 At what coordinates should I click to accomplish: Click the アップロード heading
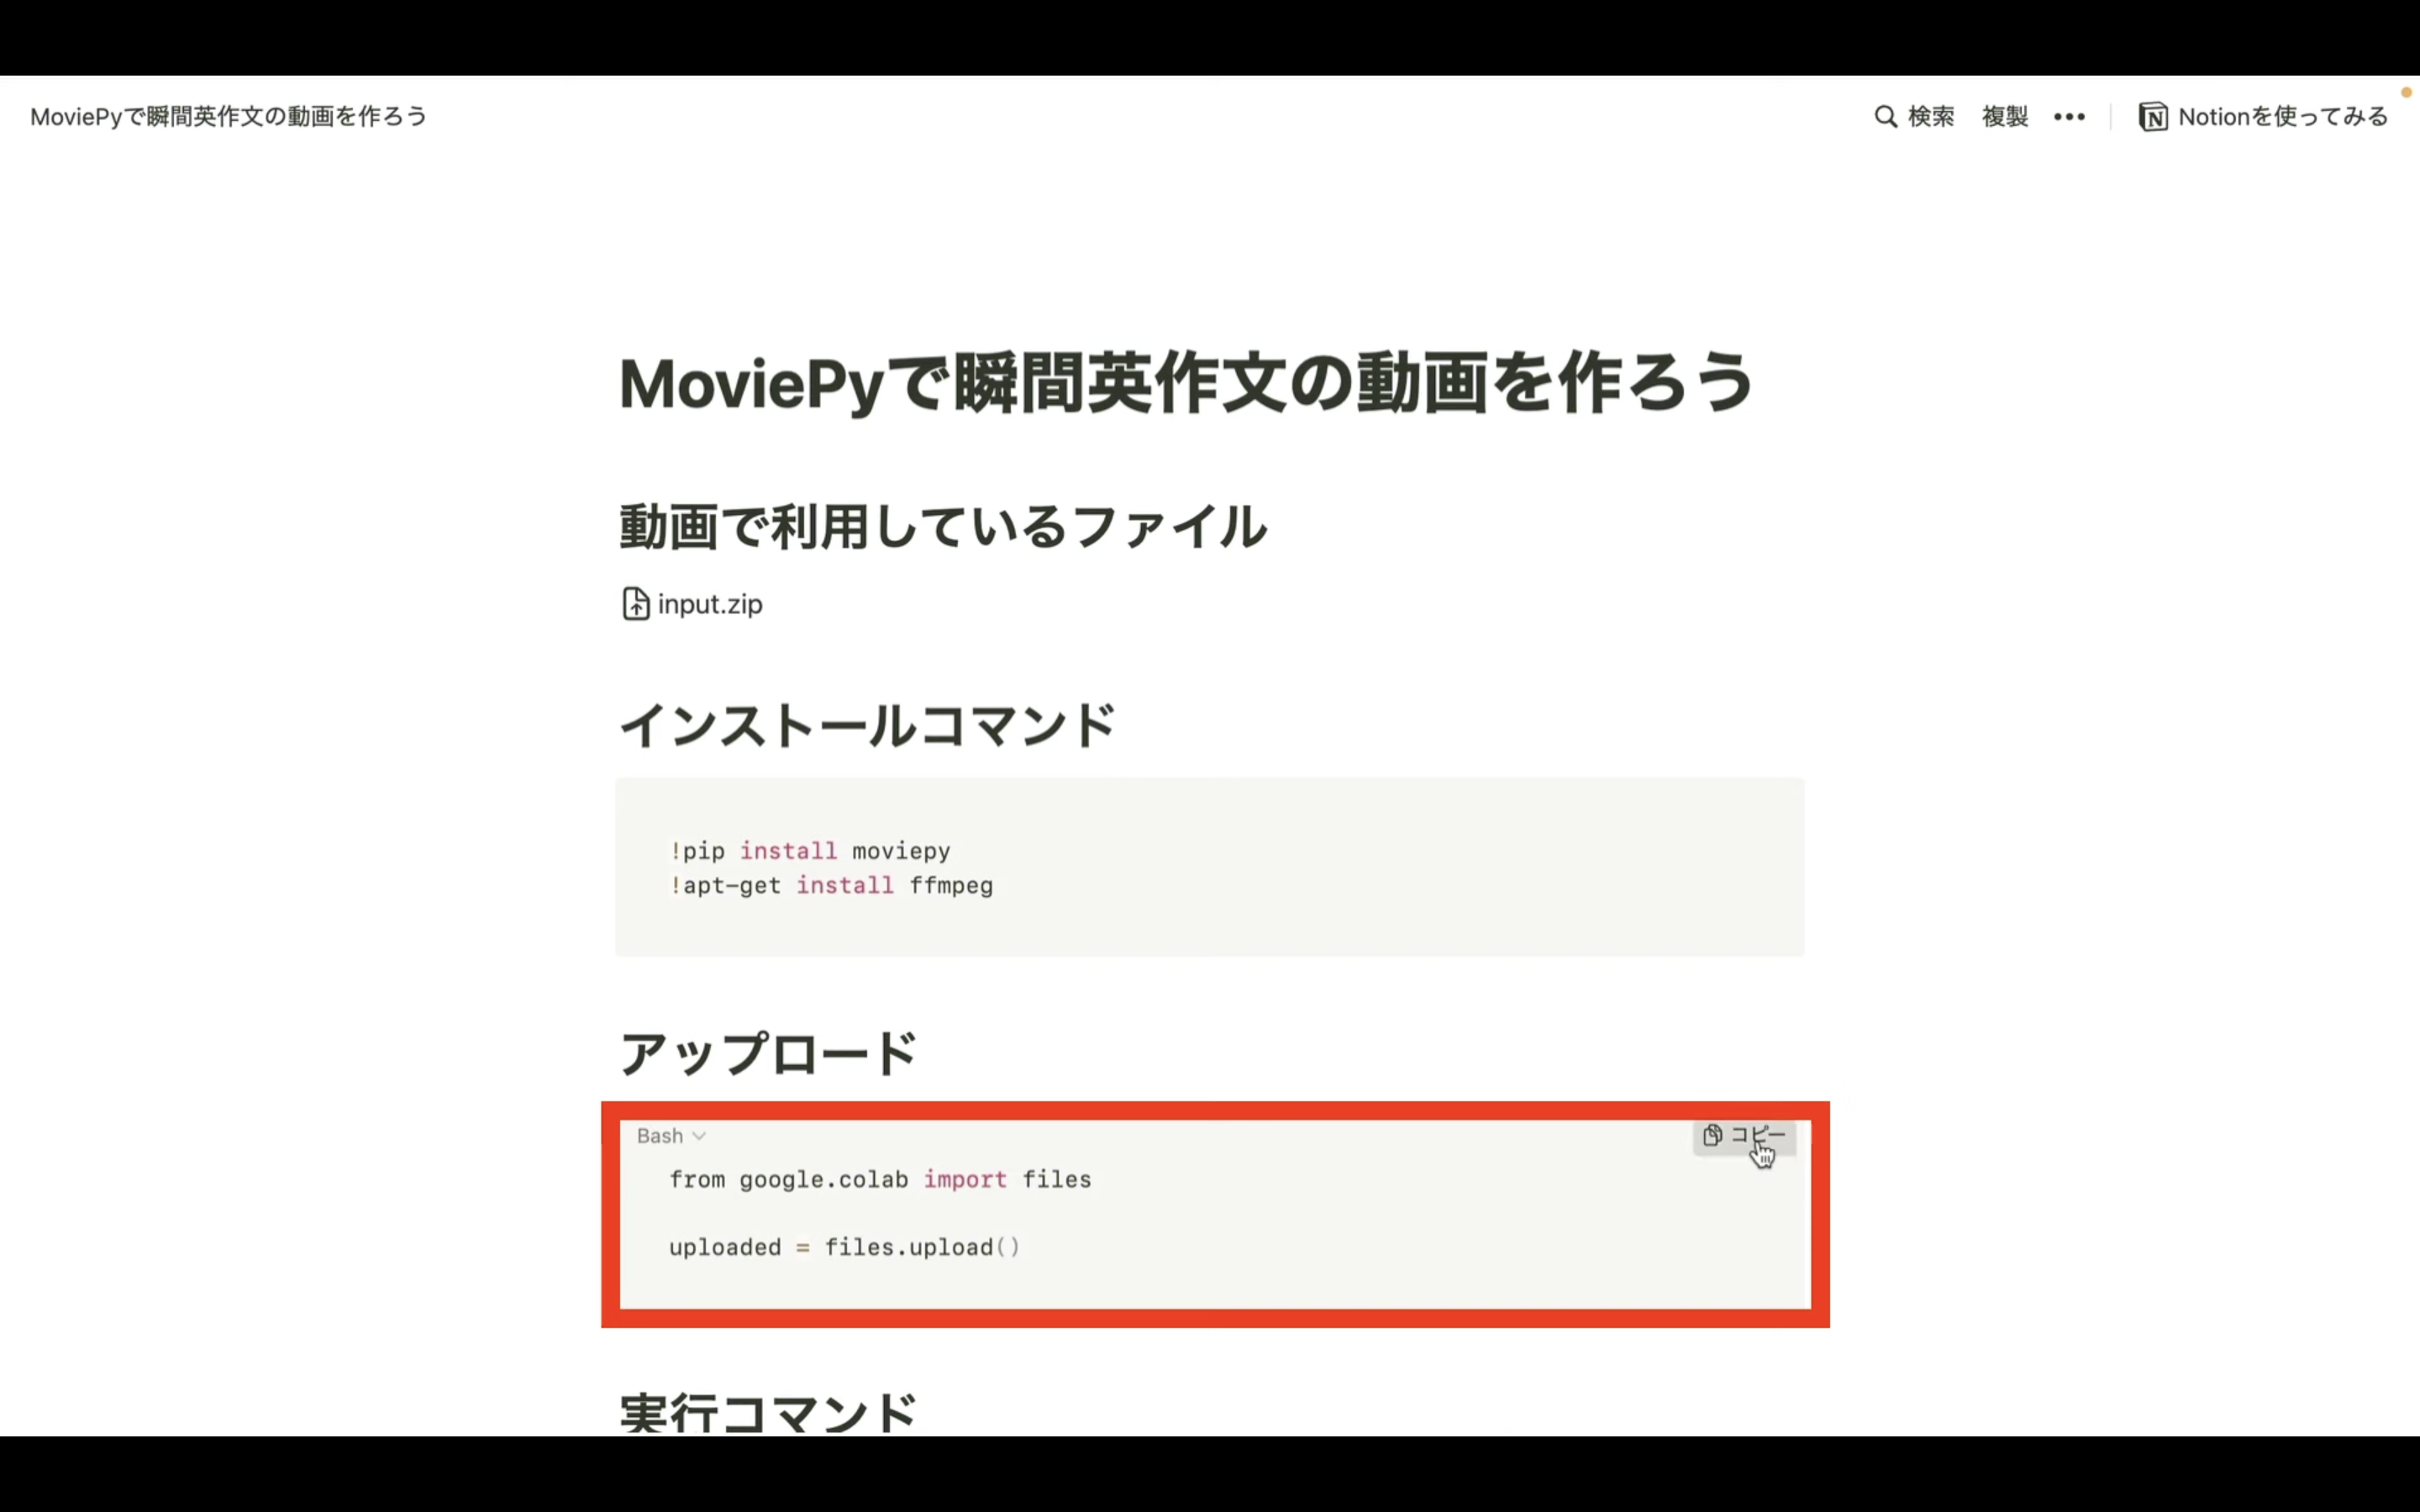coord(768,1053)
